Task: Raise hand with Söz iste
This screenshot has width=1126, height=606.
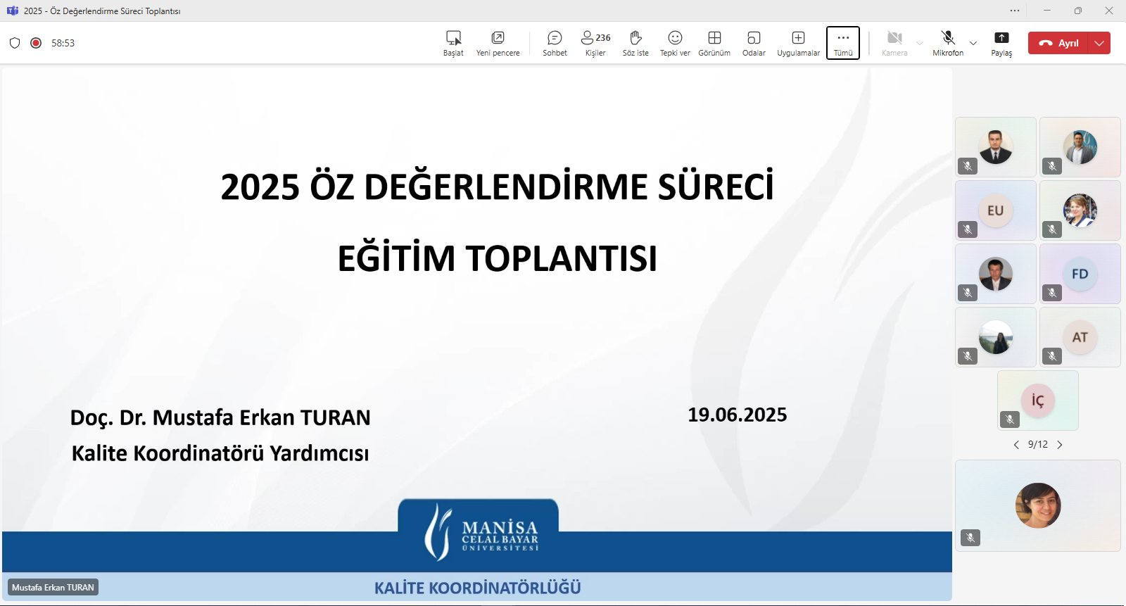Action: click(635, 43)
